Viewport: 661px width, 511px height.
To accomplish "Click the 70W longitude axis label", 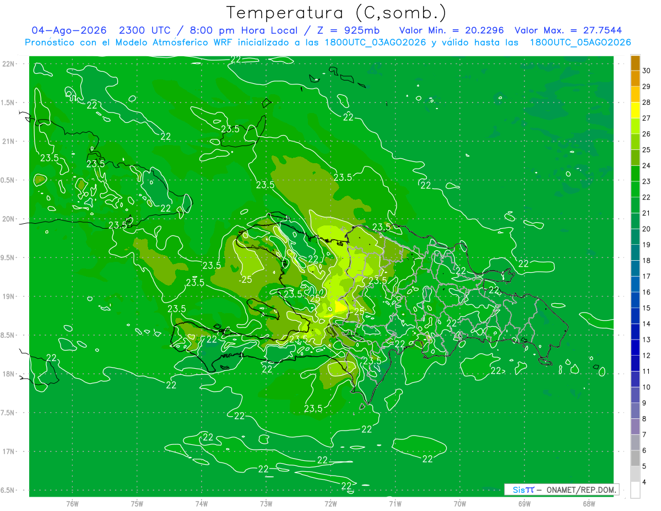I will [x=459, y=503].
